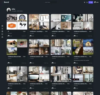Open the motorcycle image thumbnail
The width and height of the screenshot is (100, 95).
pyautogui.click(x=12, y=18)
